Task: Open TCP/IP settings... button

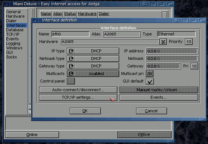Action: (x=78, y=98)
